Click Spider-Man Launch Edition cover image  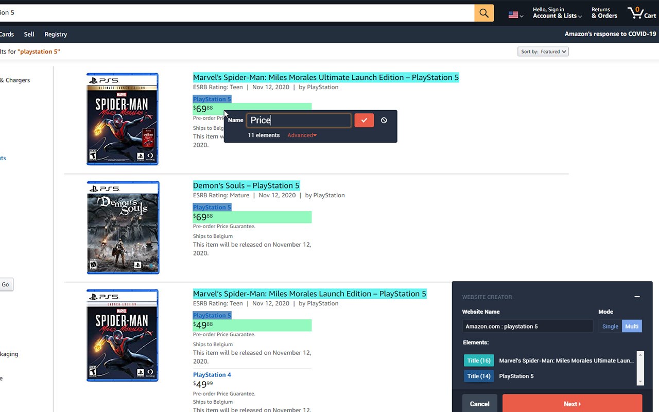(123, 335)
